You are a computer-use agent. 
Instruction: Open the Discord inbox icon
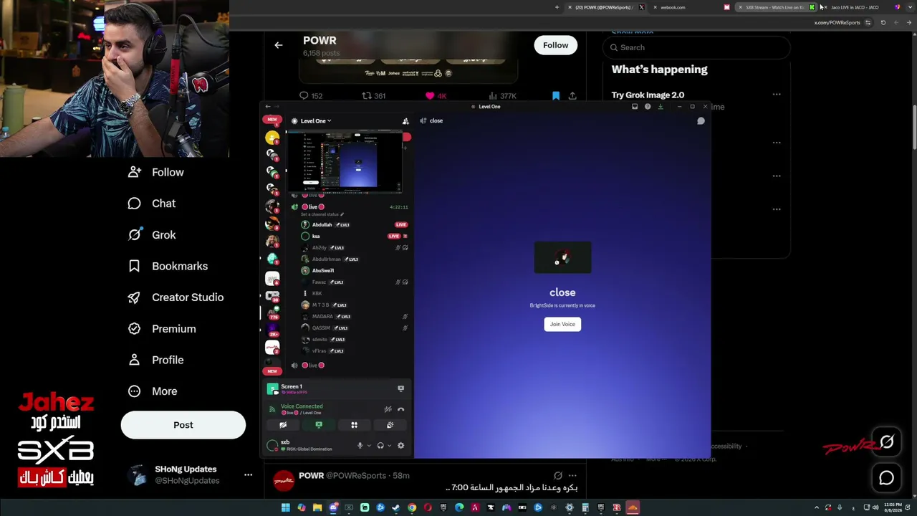635,107
